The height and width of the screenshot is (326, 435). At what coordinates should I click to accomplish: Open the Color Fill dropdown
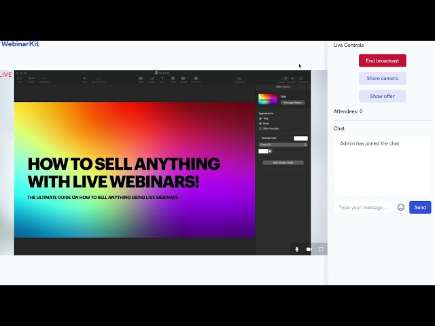(x=283, y=145)
